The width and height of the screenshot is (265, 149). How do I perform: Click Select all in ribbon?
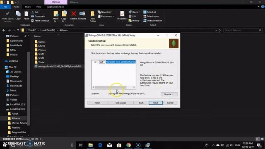(x=149, y=12)
